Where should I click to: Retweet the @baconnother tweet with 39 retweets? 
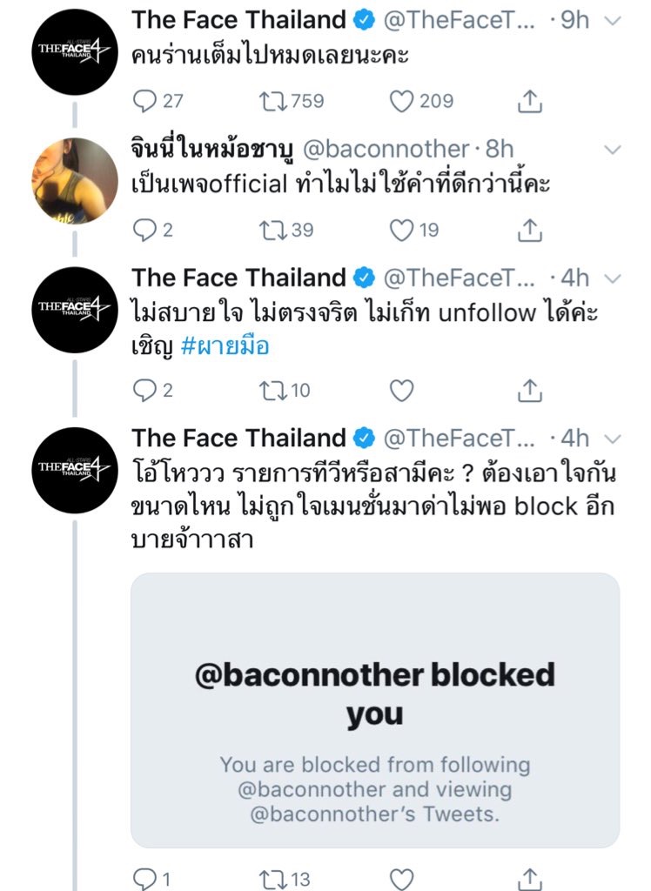coord(273,229)
